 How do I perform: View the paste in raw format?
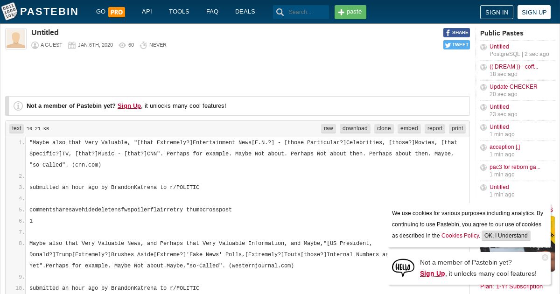click(x=329, y=128)
